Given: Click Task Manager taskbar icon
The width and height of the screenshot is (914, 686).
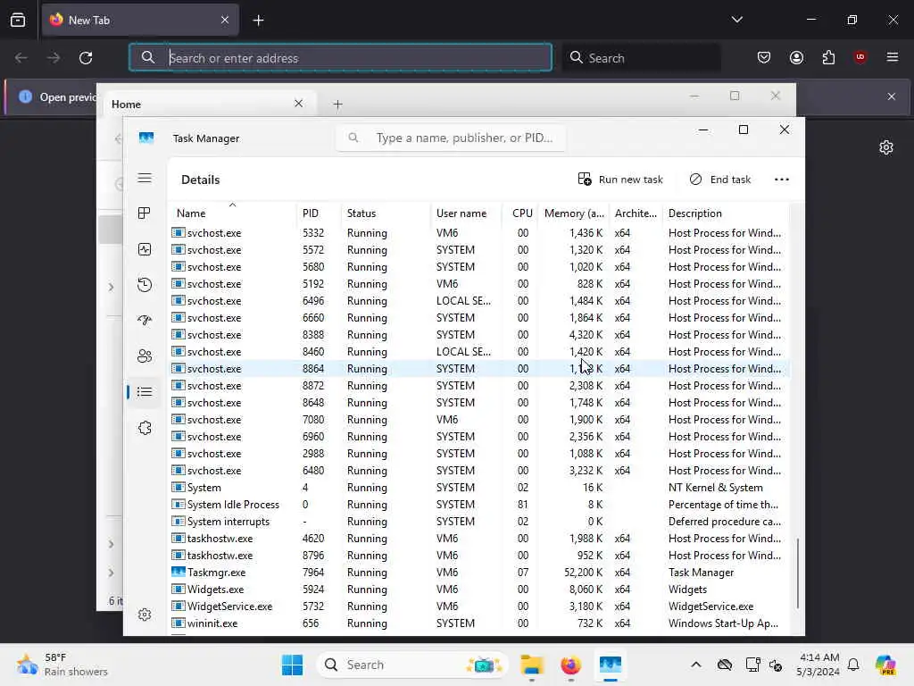Looking at the screenshot, I should pyautogui.click(x=611, y=665).
